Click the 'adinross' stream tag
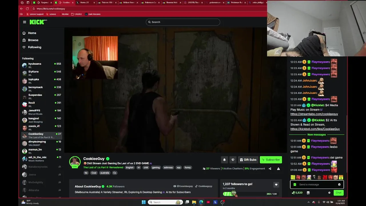 tap(168, 168)
